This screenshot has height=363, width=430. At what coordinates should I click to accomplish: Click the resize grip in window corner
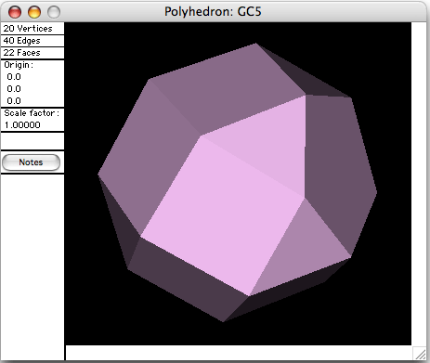[420, 353]
